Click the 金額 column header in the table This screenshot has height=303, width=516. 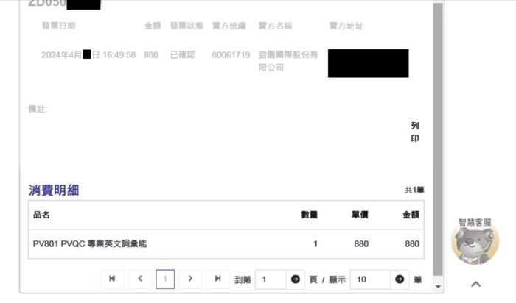[410, 215]
